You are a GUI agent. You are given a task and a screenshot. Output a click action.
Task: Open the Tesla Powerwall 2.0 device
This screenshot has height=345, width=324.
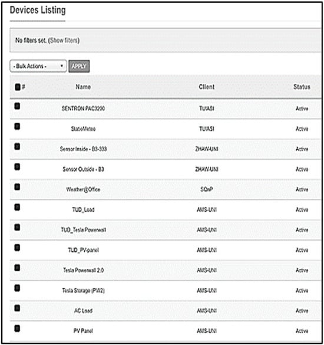[83, 270]
